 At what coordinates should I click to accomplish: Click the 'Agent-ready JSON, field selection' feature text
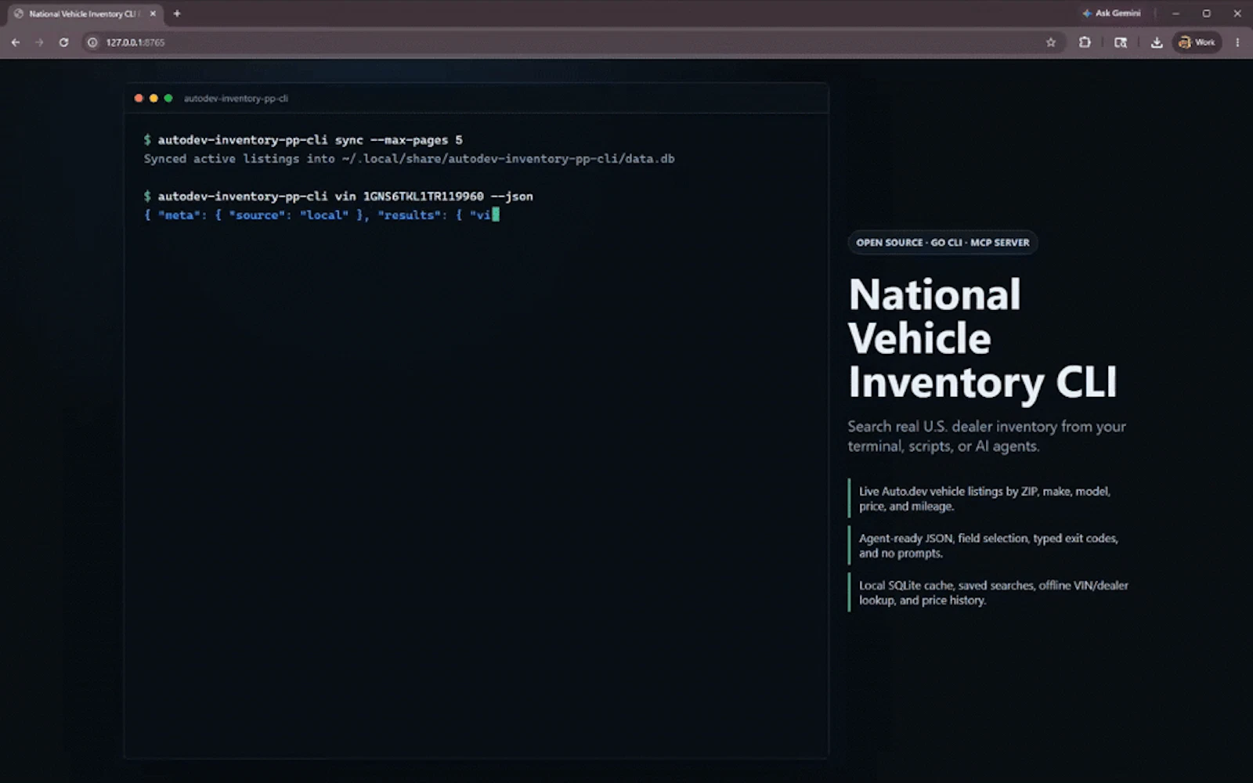(988, 546)
